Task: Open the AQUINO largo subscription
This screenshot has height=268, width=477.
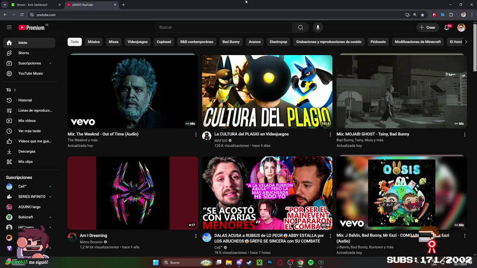Action: click(29, 207)
